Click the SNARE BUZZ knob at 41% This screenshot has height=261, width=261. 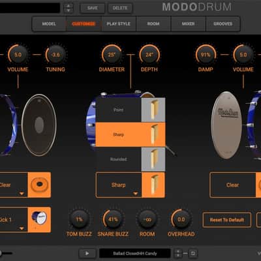113,219
